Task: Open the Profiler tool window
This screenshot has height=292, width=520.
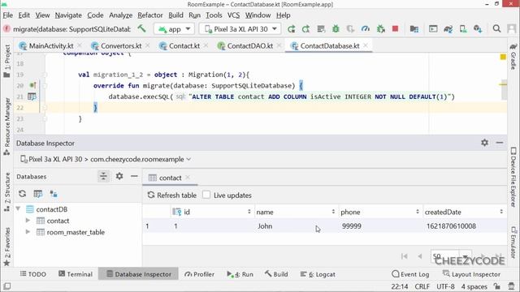Action: (199, 274)
